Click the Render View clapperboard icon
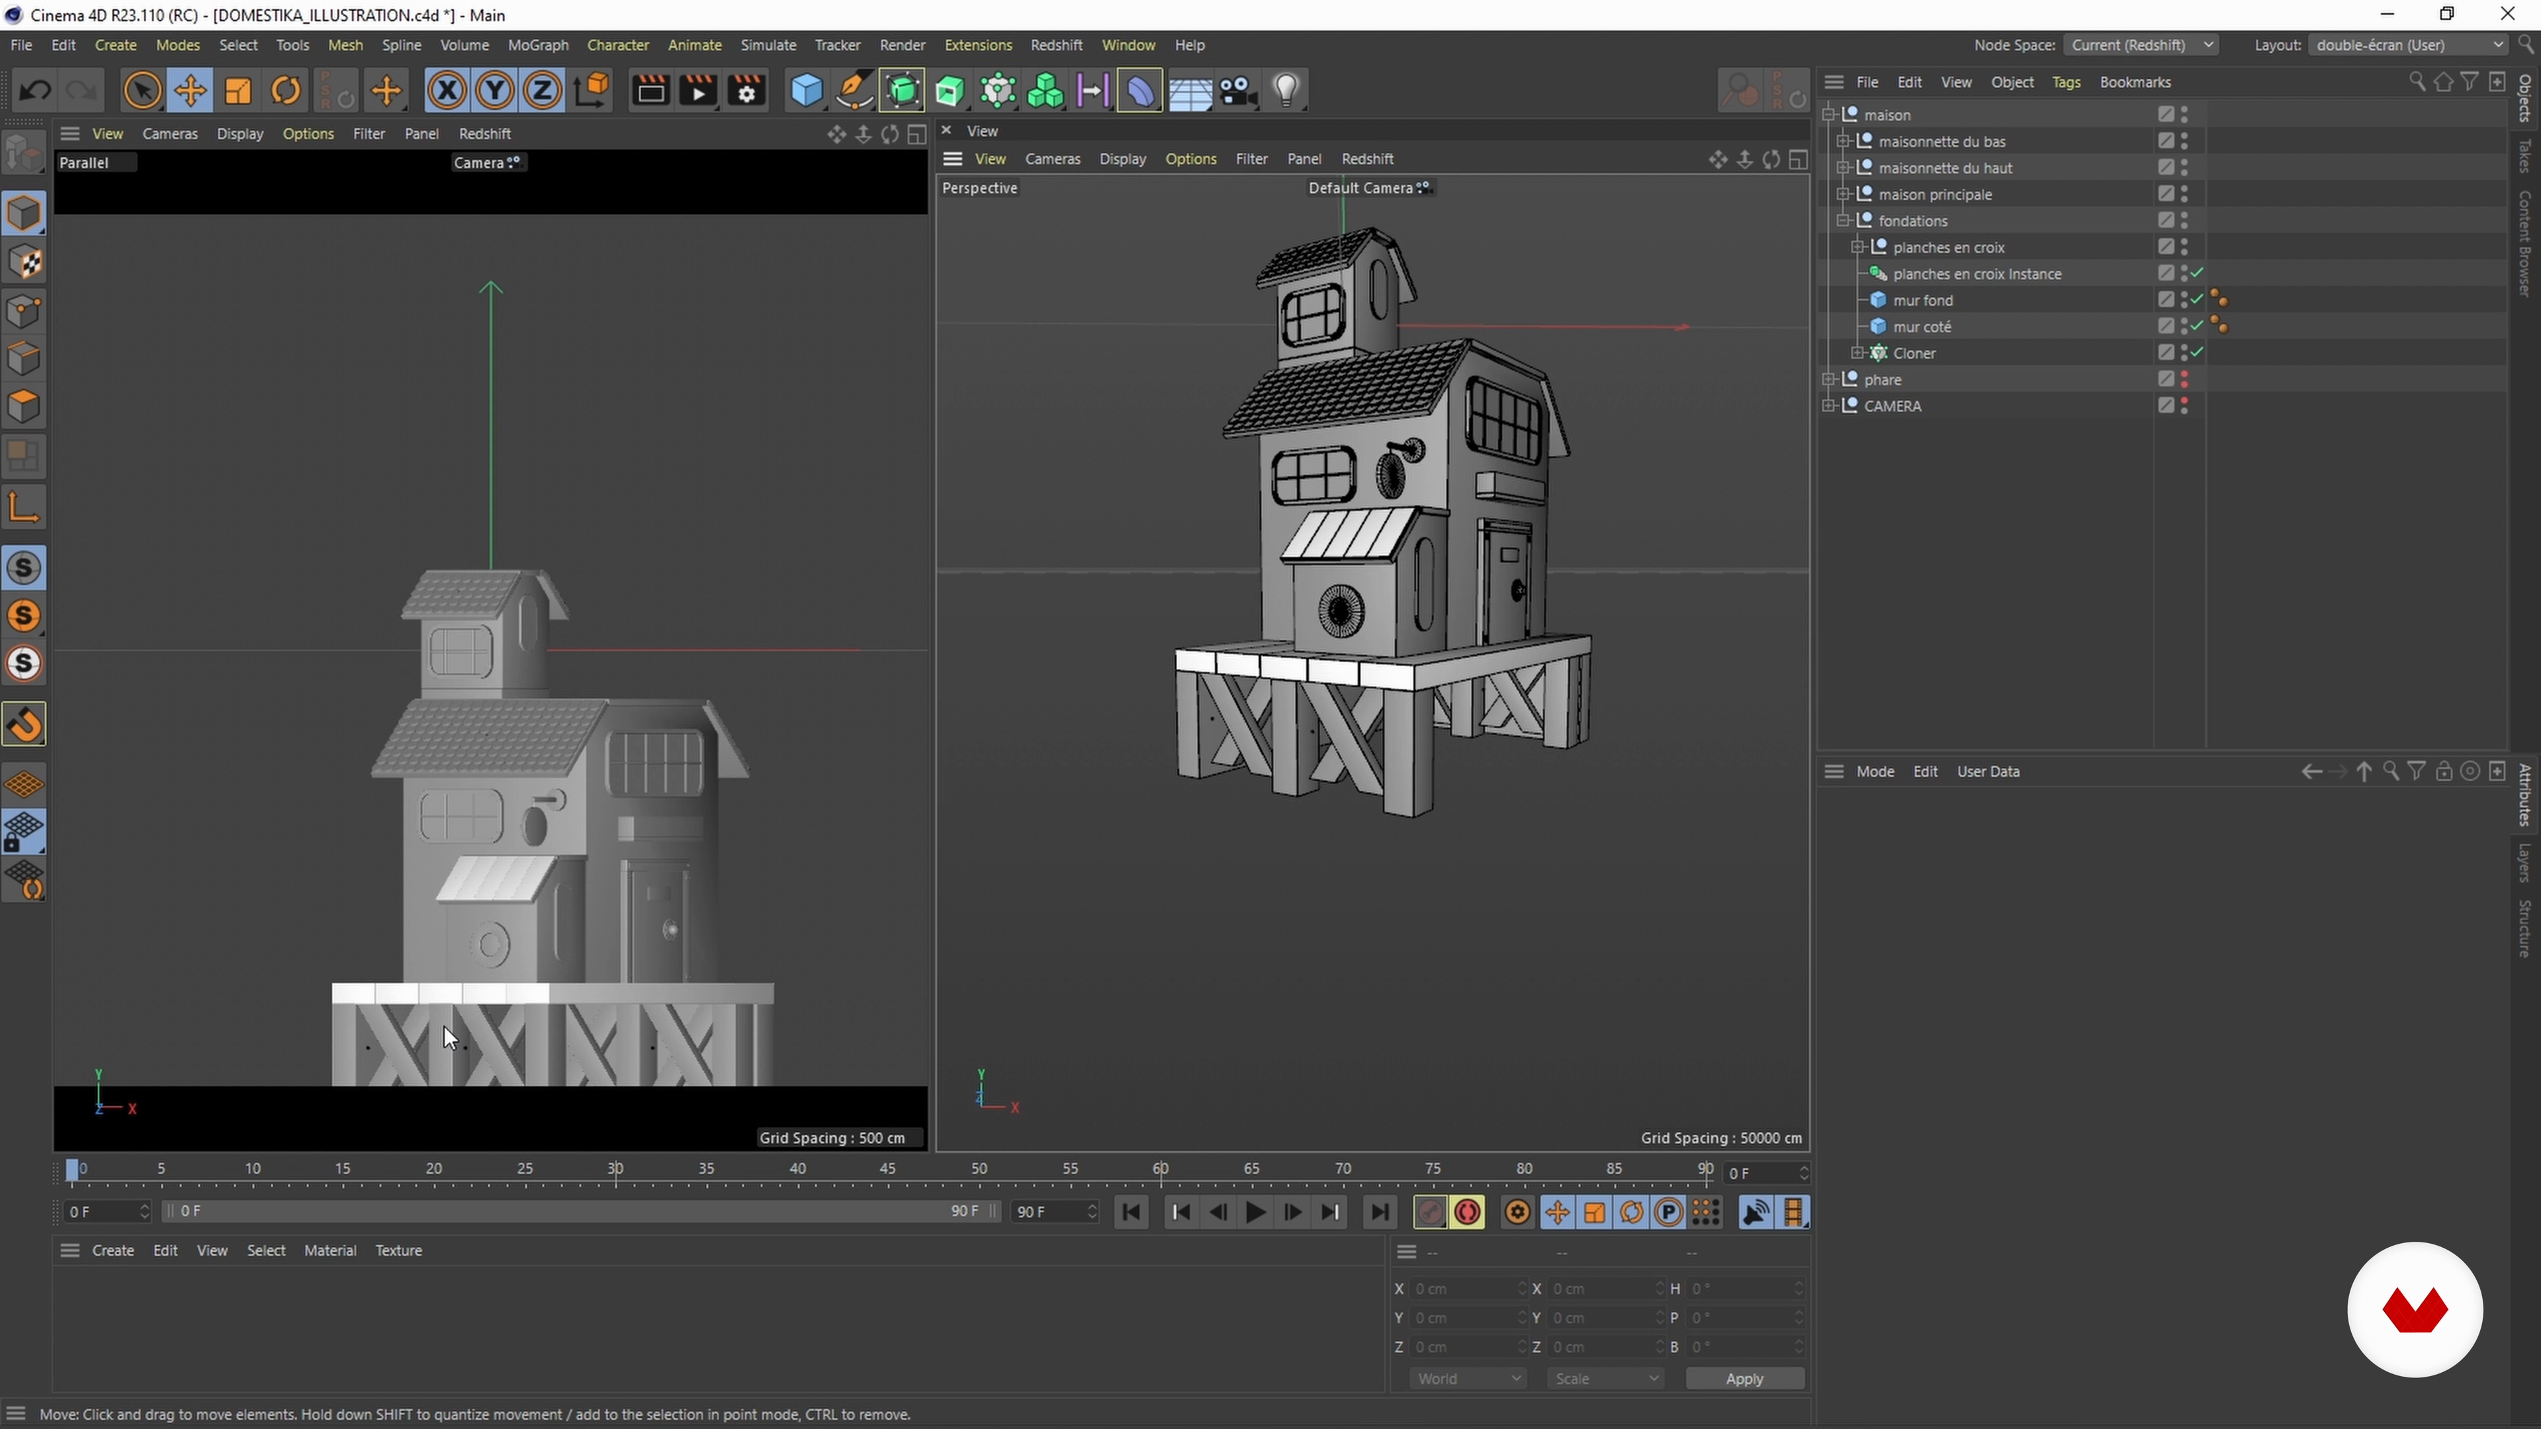 point(650,91)
